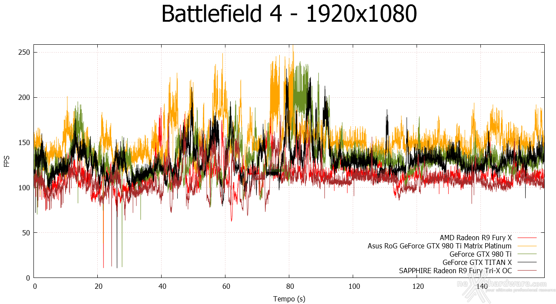Click the dark red line sample beside AMD Radeon R9 Fury X

coord(526,238)
